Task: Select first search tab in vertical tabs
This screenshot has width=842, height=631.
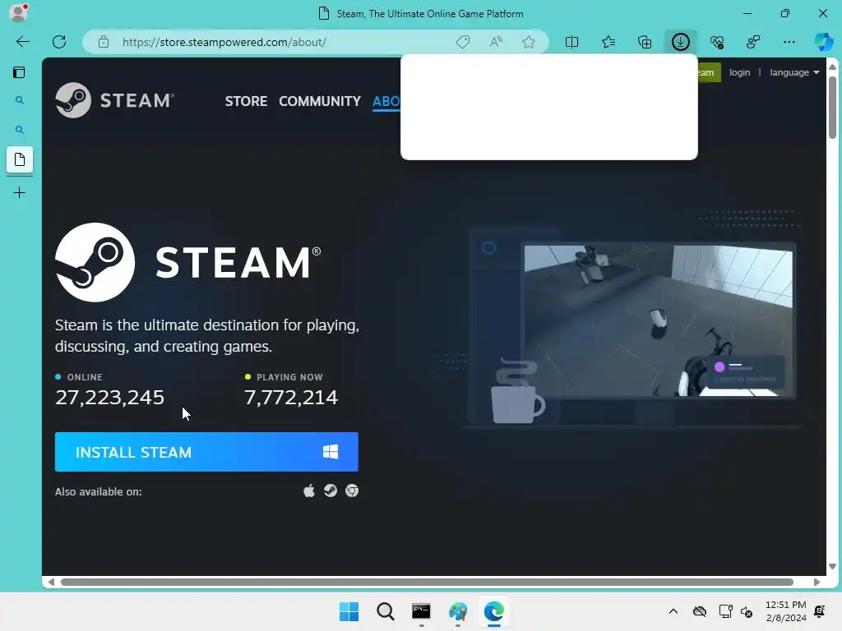Action: click(20, 100)
